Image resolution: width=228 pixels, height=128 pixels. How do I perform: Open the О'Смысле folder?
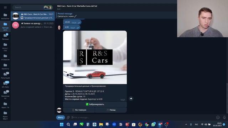(x=5, y=57)
